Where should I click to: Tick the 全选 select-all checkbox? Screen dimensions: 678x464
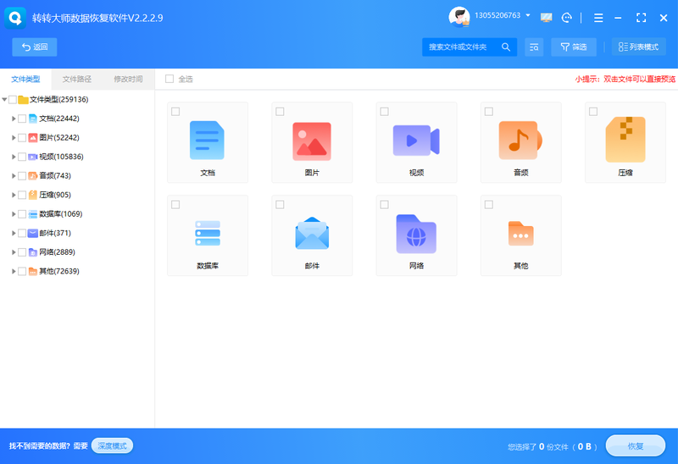169,79
